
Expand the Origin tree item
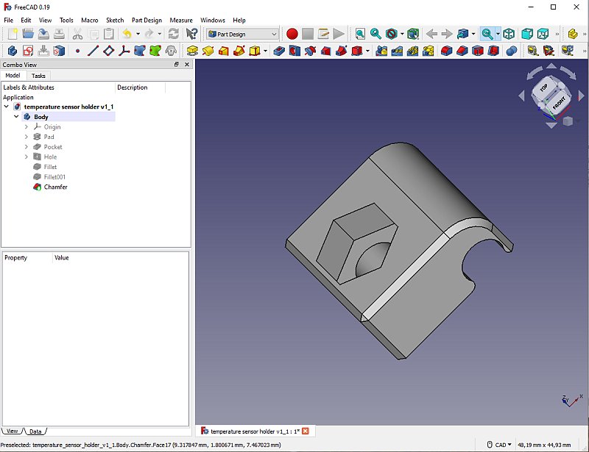(27, 127)
